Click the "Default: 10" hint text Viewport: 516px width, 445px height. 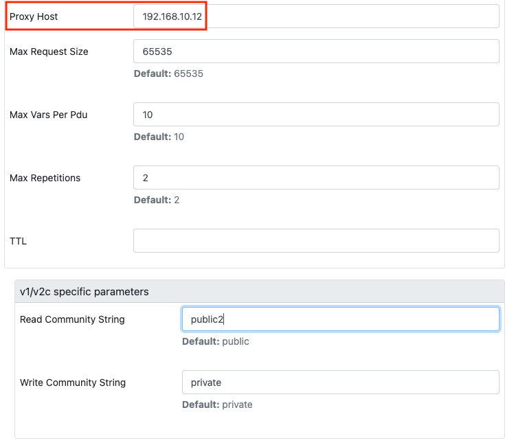(x=159, y=137)
